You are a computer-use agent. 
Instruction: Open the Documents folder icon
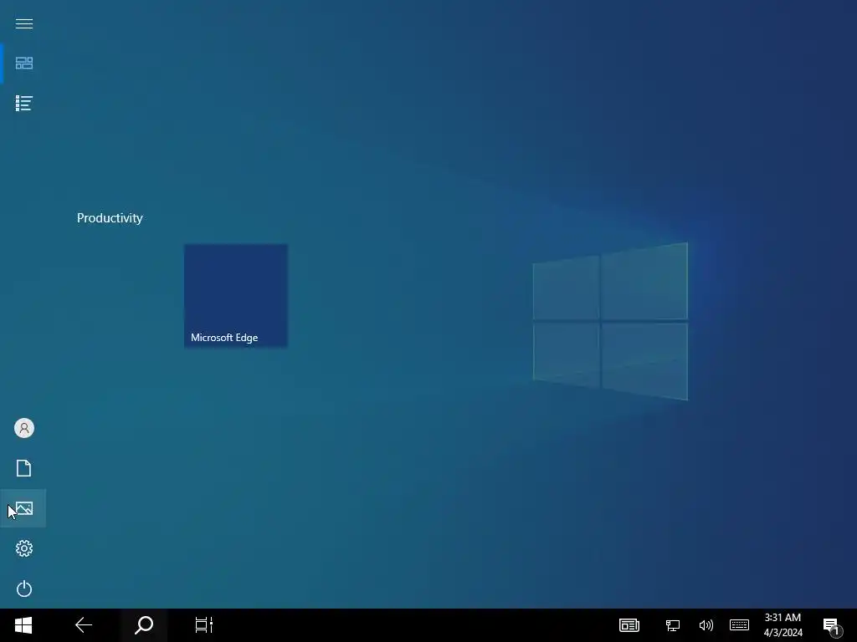pyautogui.click(x=24, y=468)
